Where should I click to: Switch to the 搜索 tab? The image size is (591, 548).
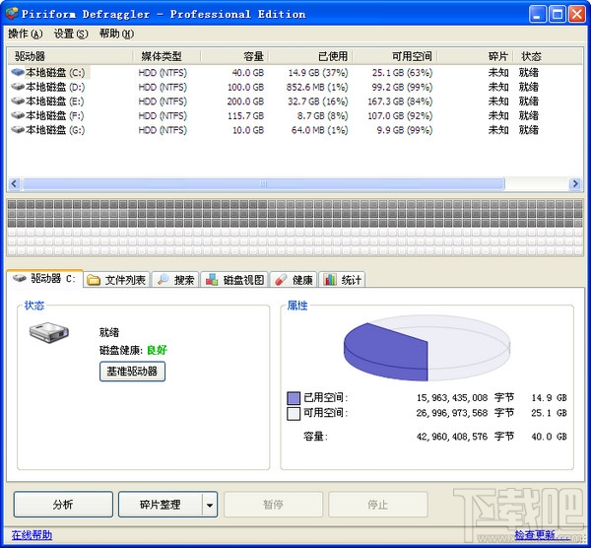tap(175, 280)
